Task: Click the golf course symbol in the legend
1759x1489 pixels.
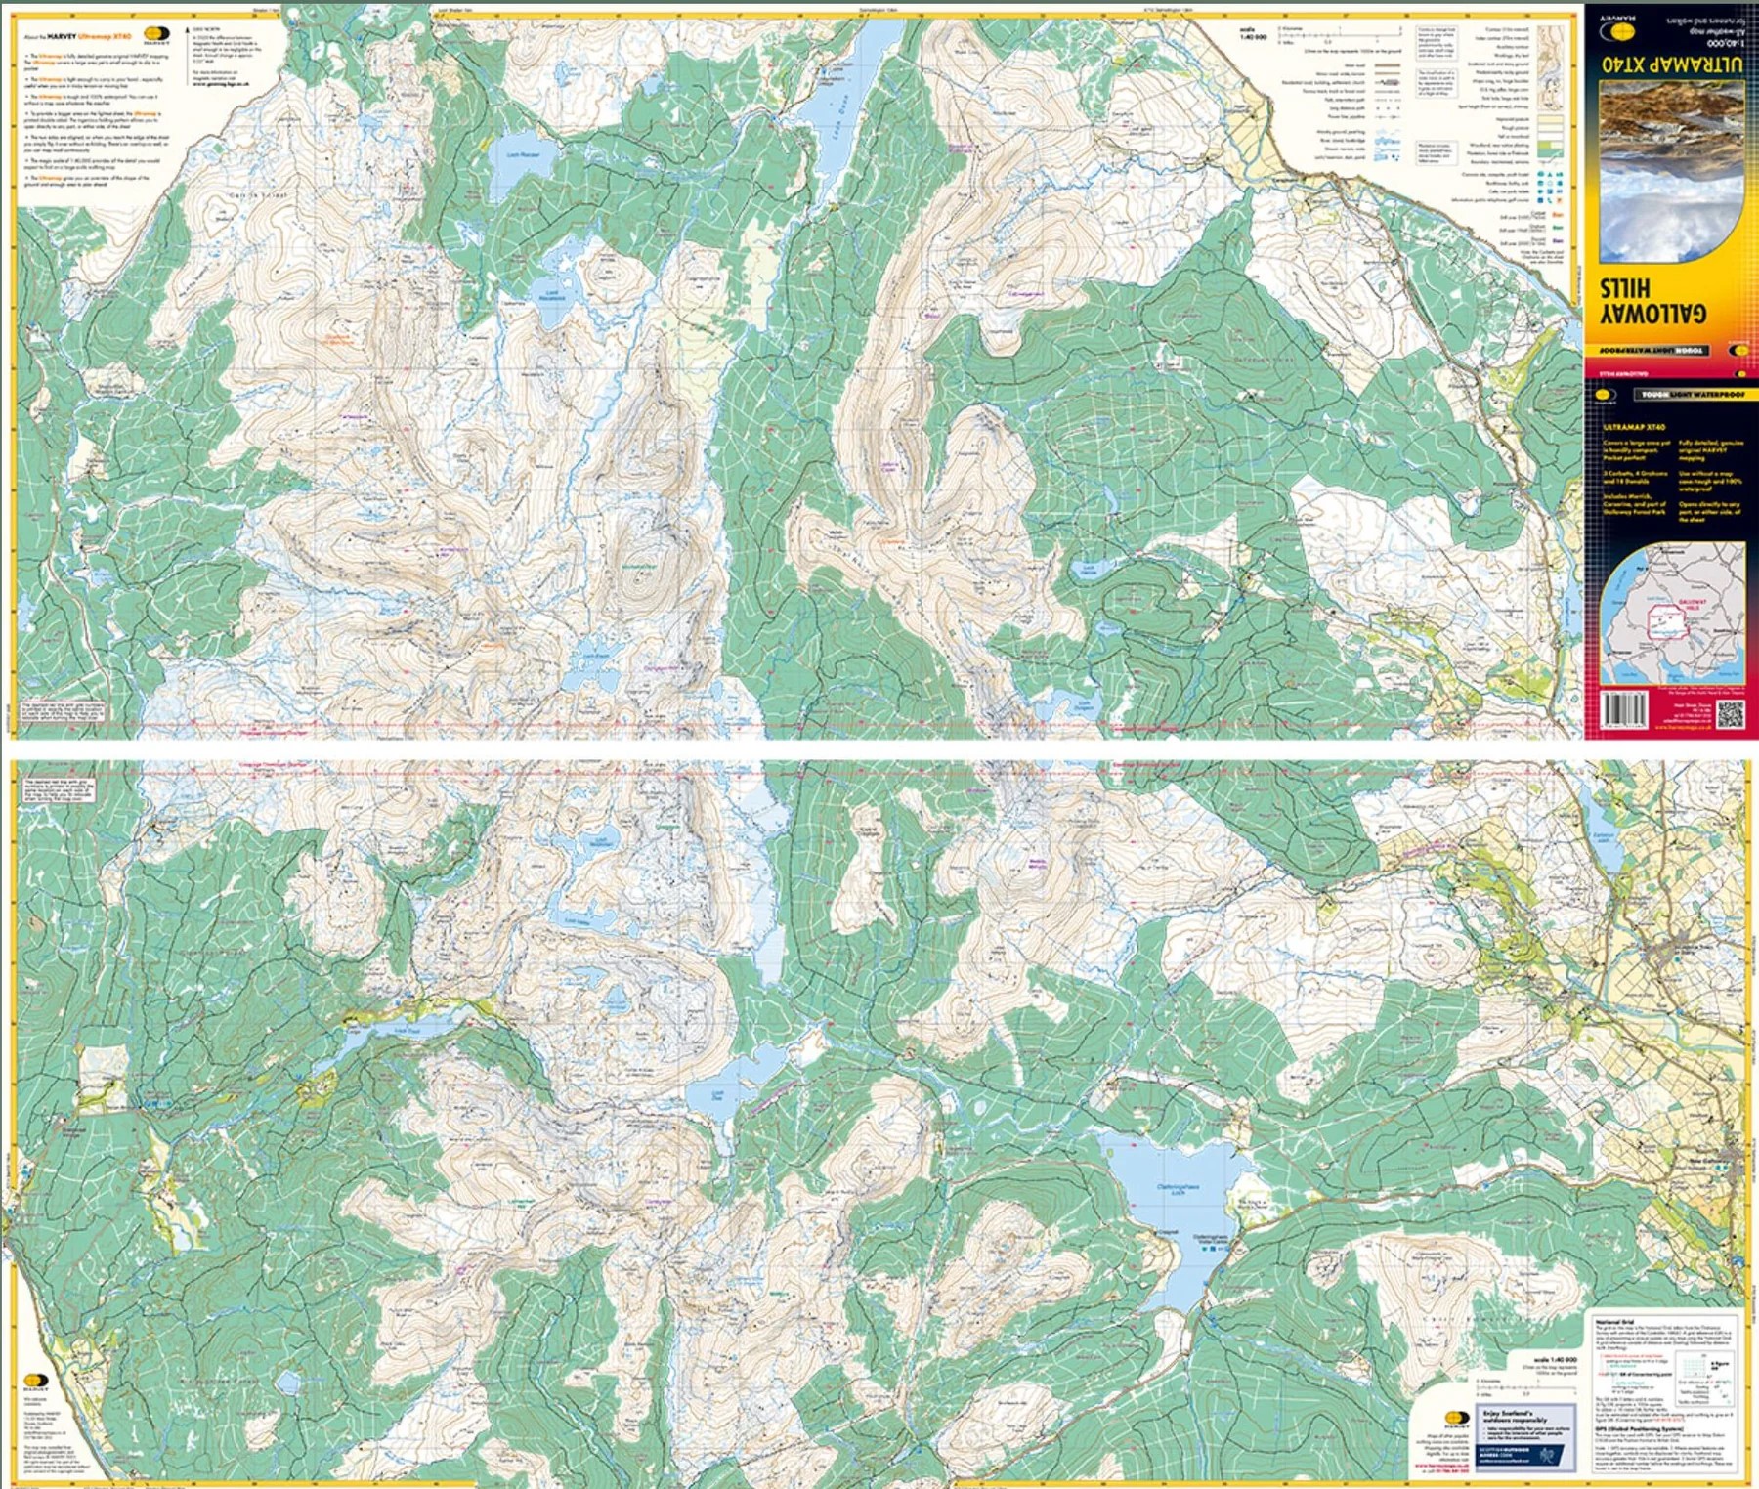Action: [x=1560, y=200]
